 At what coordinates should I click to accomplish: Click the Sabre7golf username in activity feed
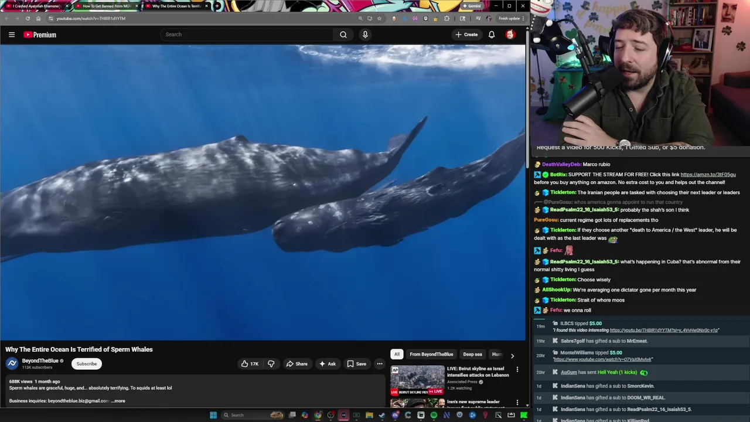[x=572, y=341]
